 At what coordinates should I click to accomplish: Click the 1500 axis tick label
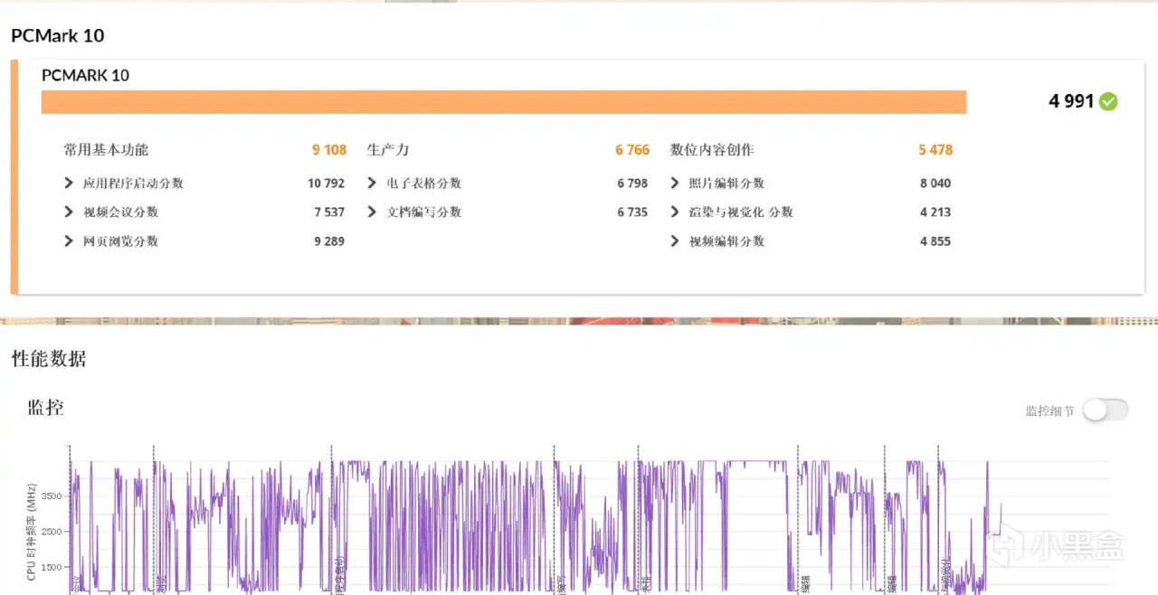tap(52, 567)
